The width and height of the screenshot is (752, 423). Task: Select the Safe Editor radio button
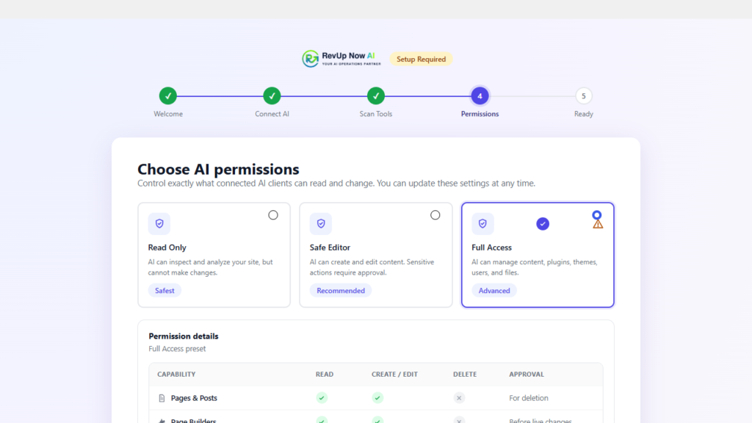pos(435,215)
